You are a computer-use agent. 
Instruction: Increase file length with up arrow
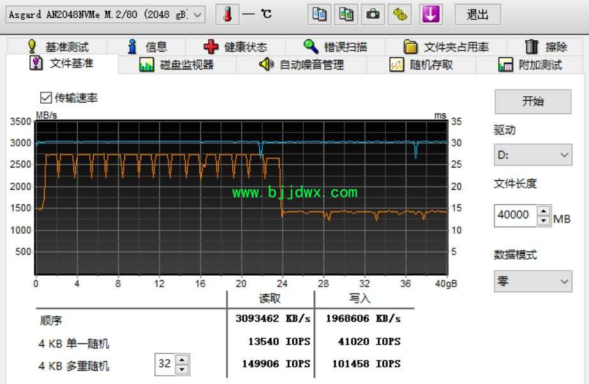(x=544, y=210)
